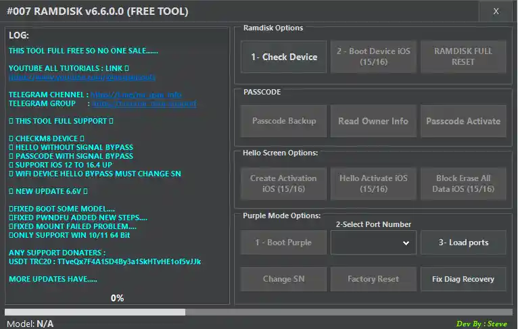This screenshot has height=329, width=518.
Task: Click the 0% progress label
Action: click(117, 299)
